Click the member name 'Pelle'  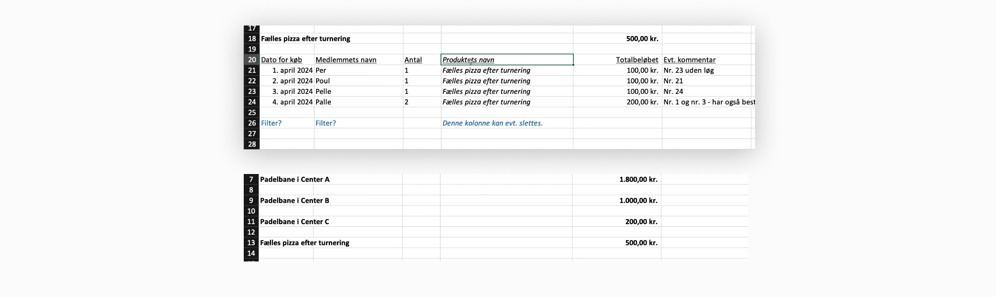point(323,92)
